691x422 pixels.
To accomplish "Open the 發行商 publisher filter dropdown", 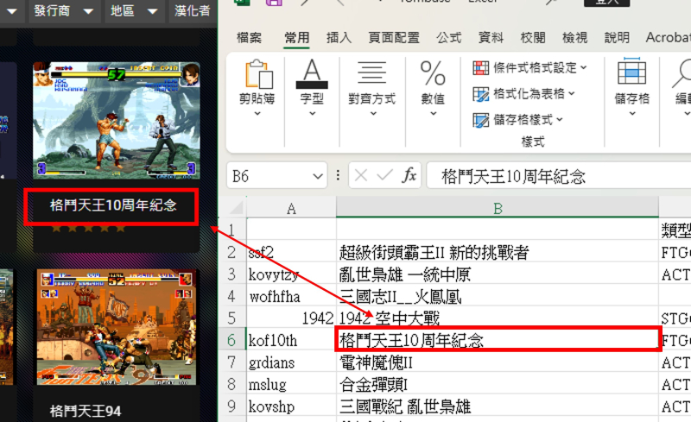I will click(64, 10).
